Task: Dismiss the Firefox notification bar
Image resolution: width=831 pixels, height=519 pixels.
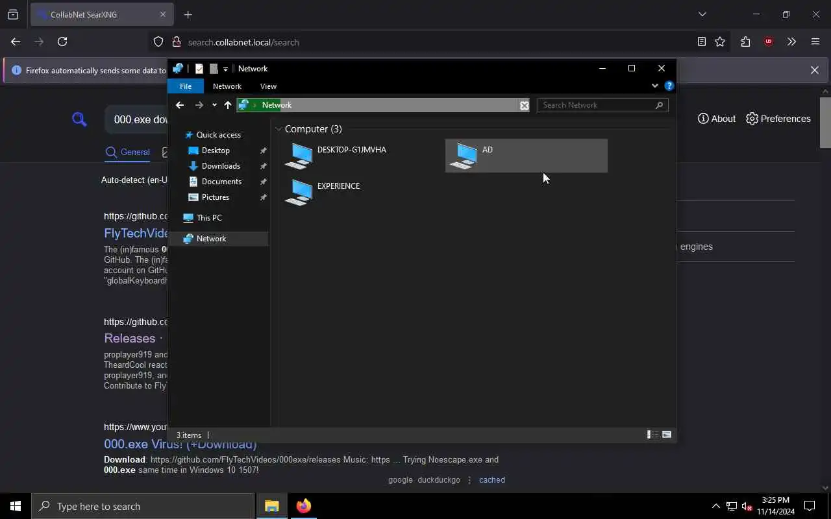Action: point(814,70)
